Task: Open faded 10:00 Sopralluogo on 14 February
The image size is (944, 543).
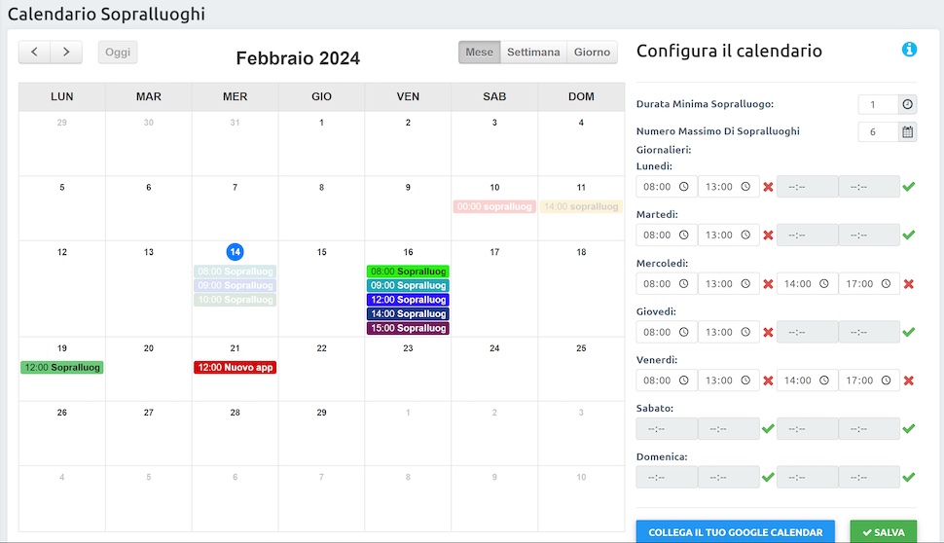Action: tap(235, 300)
